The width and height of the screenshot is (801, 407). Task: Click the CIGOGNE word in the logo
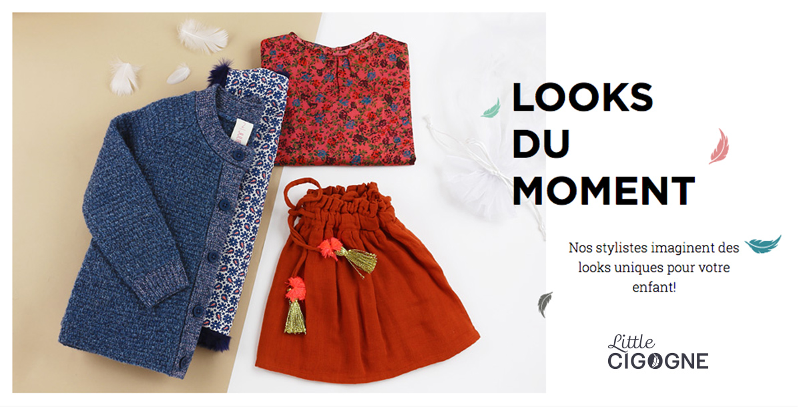(x=657, y=361)
